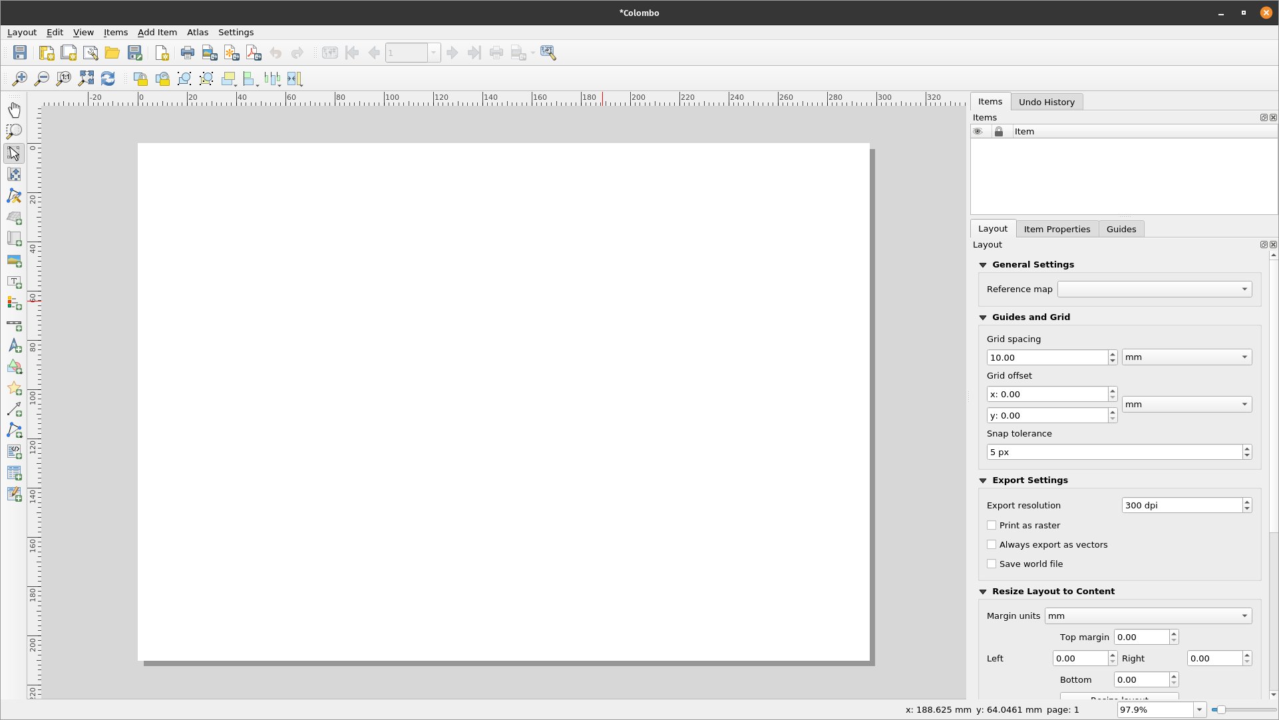Switch to Undo History tab

pyautogui.click(x=1046, y=101)
